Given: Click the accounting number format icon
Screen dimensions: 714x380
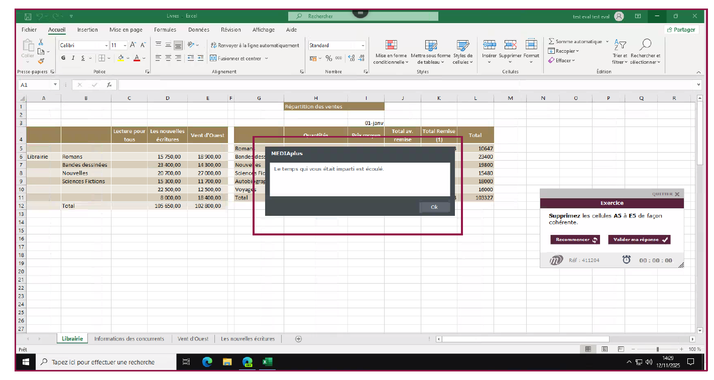Looking at the screenshot, I should (313, 58).
